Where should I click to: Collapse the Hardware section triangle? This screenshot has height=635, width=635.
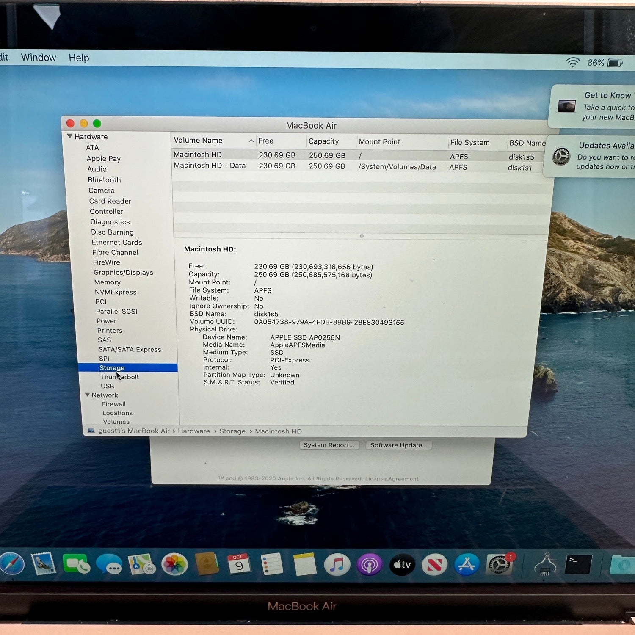point(70,136)
